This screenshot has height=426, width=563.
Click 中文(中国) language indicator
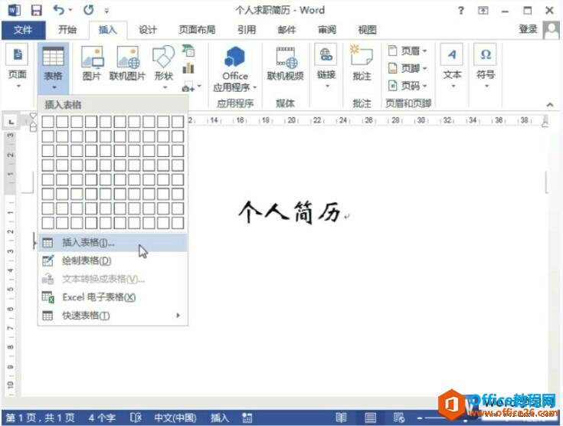click(175, 418)
